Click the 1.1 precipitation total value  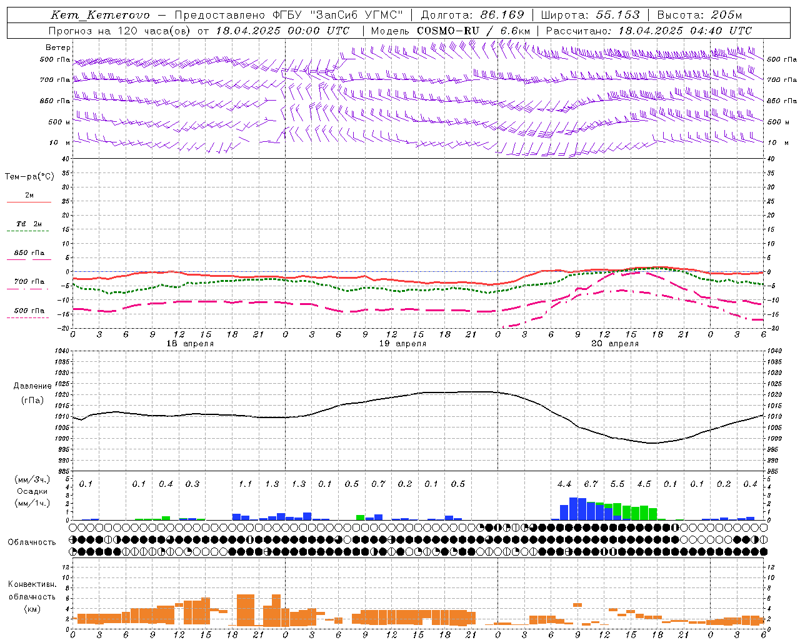[246, 484]
